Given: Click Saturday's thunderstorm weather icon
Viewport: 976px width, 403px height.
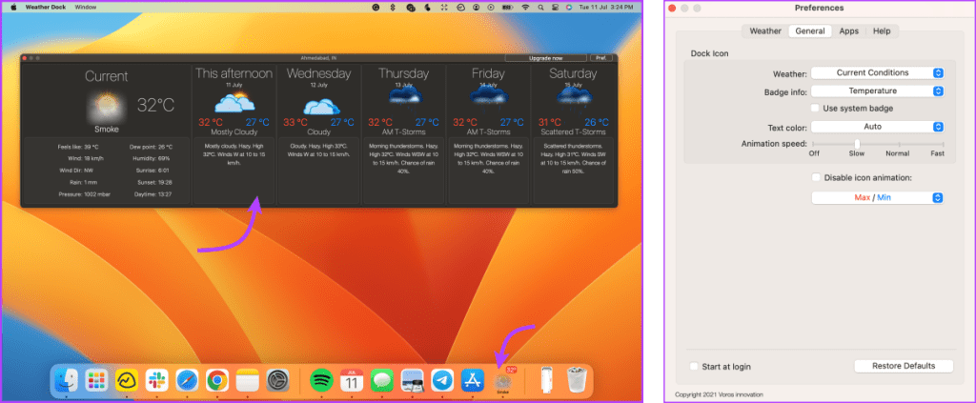Looking at the screenshot, I should coord(573,99).
